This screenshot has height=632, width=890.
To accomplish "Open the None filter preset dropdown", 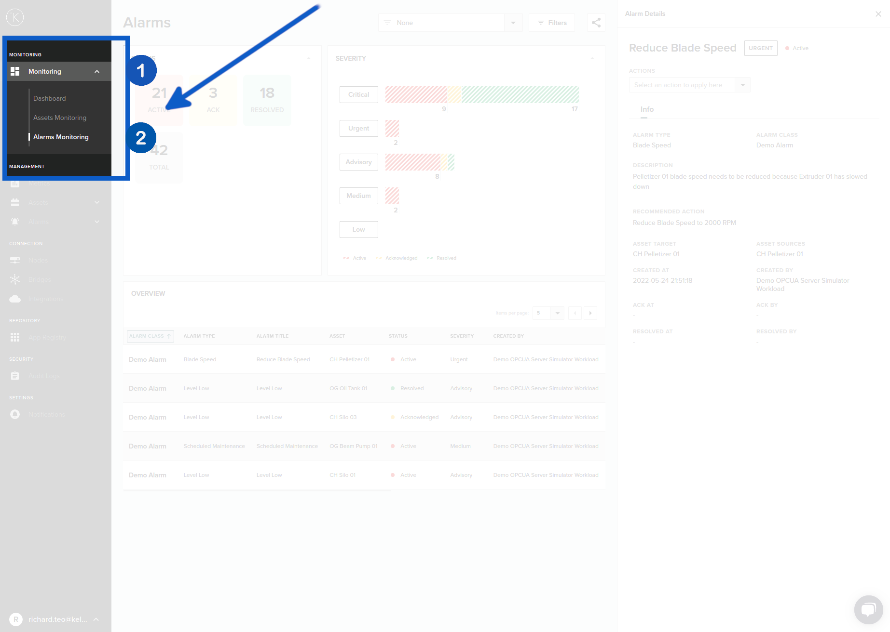I will click(513, 23).
